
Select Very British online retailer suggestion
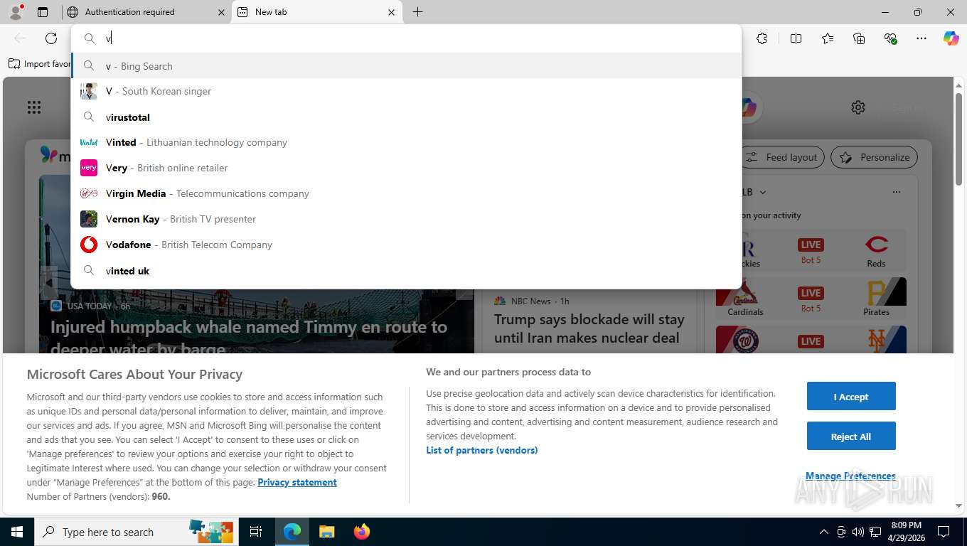pyautogui.click(x=406, y=168)
